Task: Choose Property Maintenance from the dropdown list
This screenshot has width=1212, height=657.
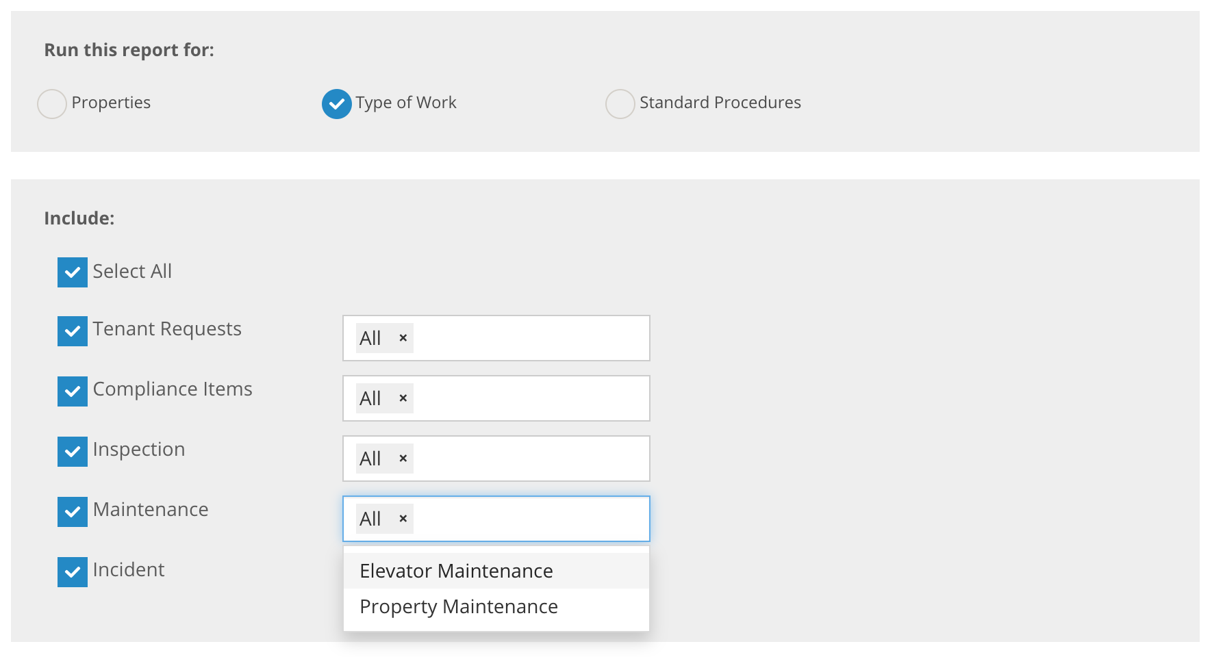Action: (x=496, y=606)
